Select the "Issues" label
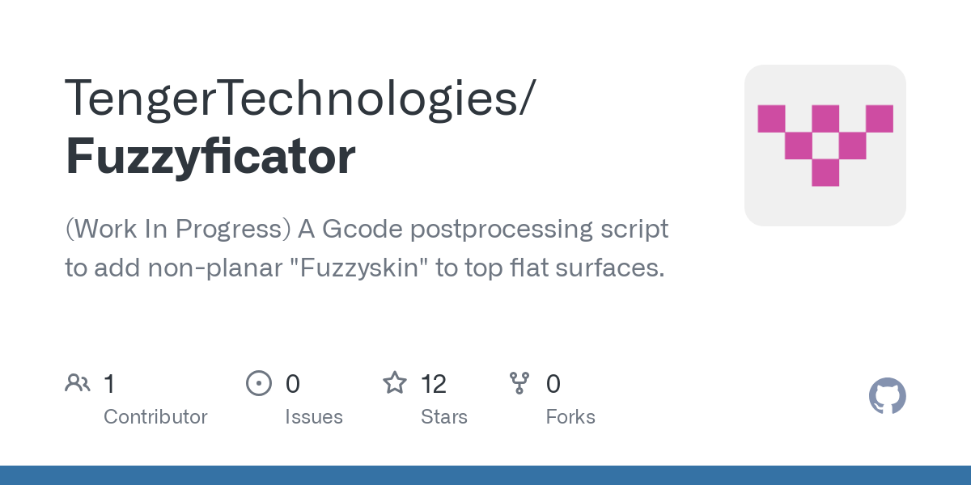 pos(314,417)
